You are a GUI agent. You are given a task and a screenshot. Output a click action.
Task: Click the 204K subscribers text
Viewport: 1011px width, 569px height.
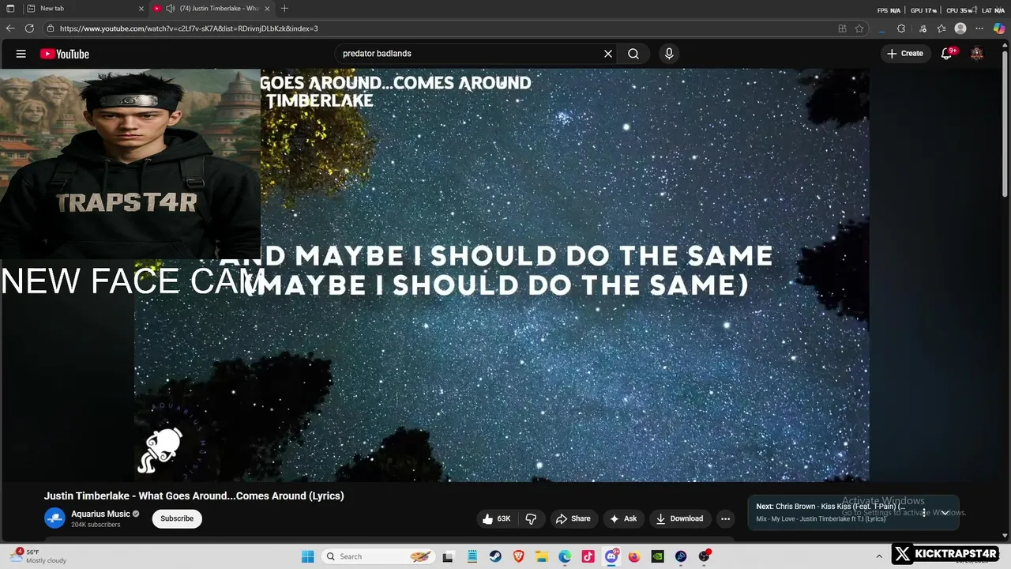pyautogui.click(x=96, y=525)
